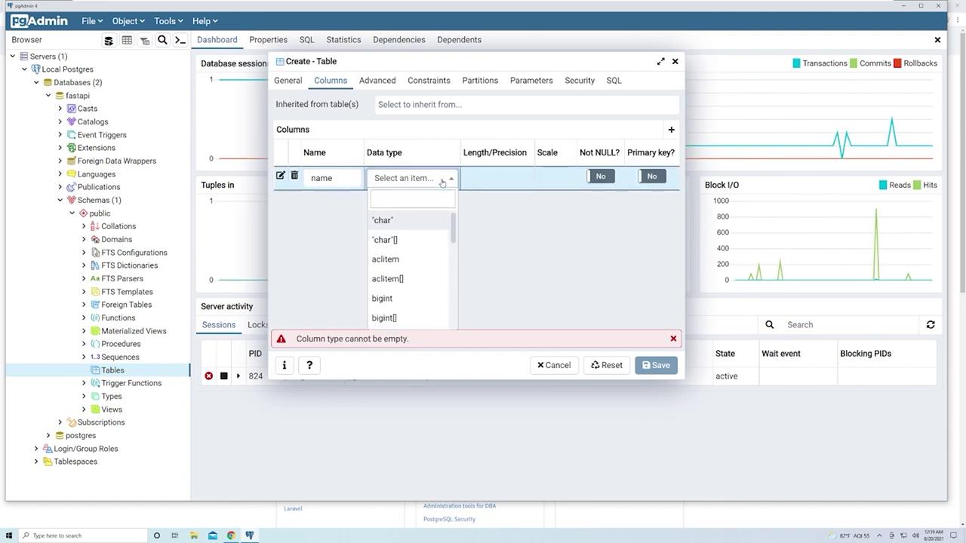
Task: Expand the postgres database node
Action: (x=49, y=435)
